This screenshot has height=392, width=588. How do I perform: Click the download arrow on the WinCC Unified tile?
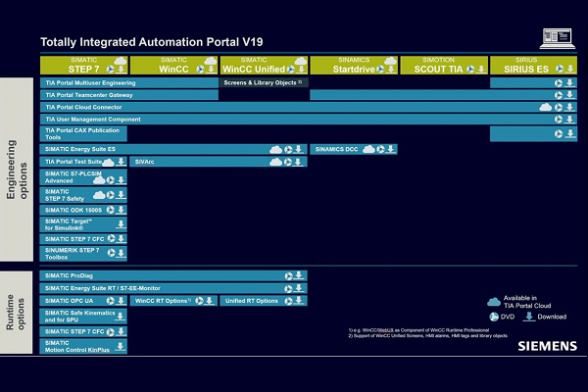301,69
